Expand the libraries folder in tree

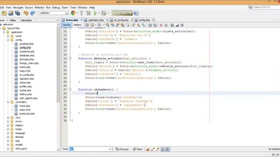pos(8,137)
